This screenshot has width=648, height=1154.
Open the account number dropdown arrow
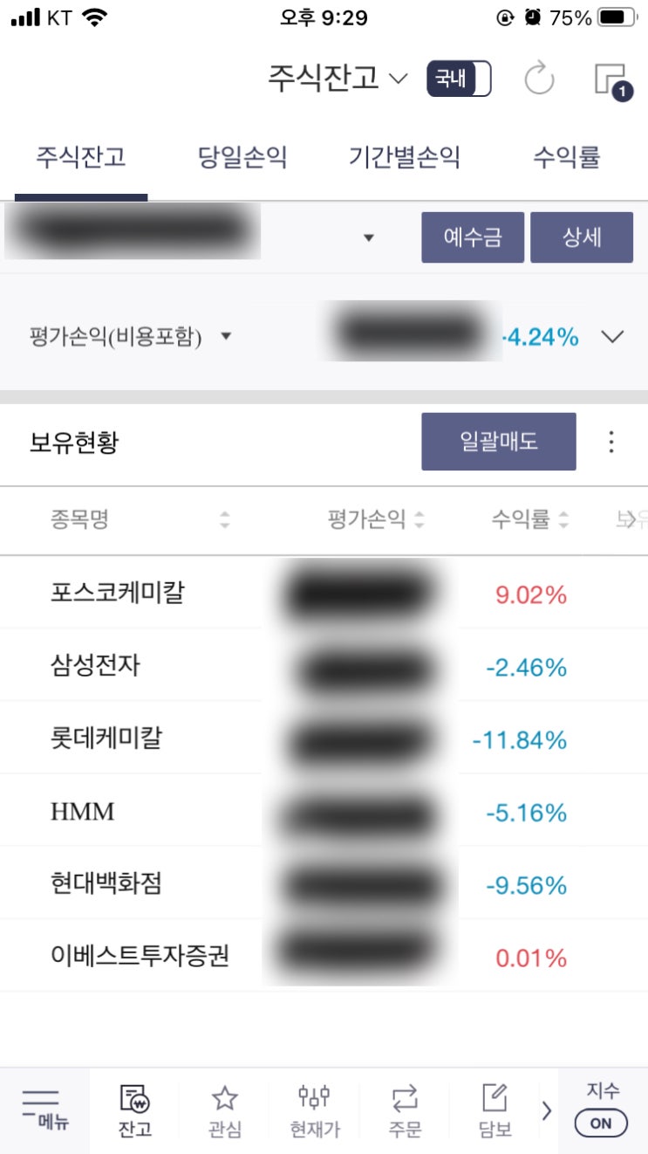click(368, 237)
